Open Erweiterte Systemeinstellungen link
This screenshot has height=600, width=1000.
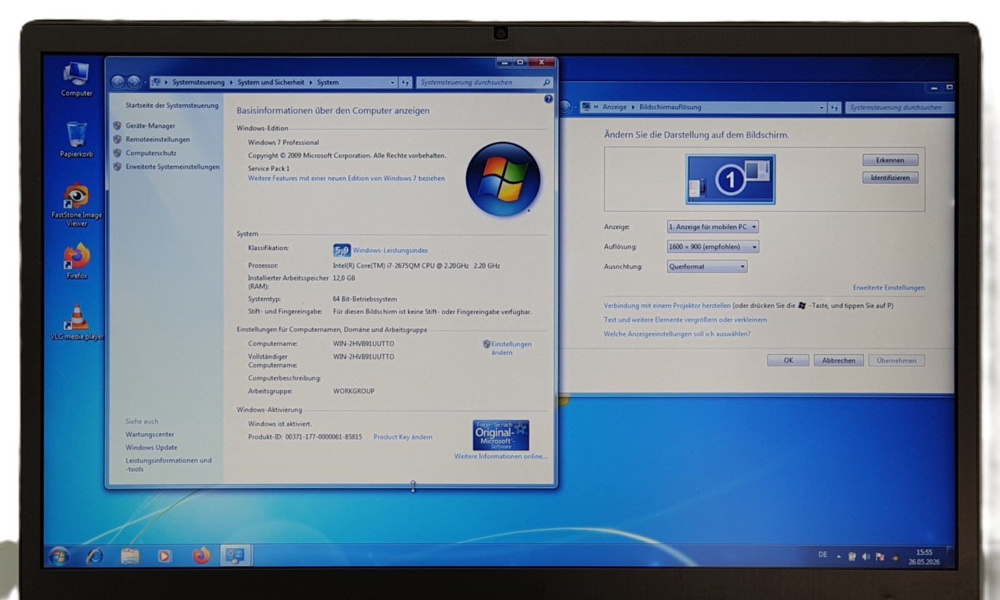point(172,167)
